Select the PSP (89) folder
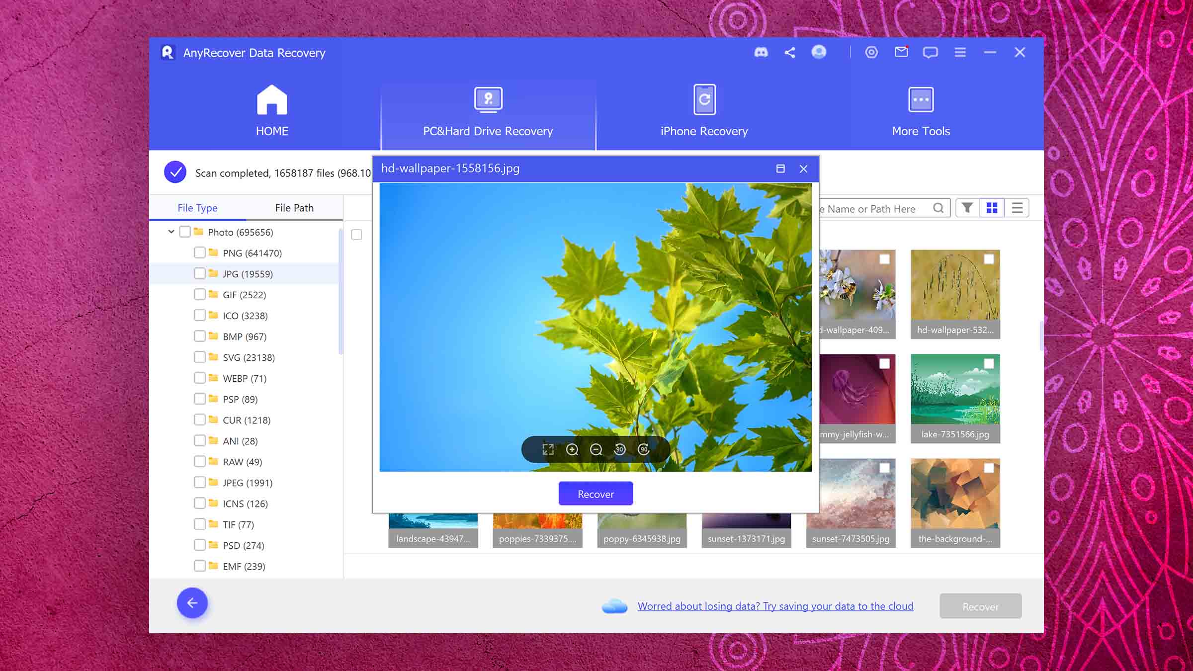The image size is (1193, 671). (240, 399)
